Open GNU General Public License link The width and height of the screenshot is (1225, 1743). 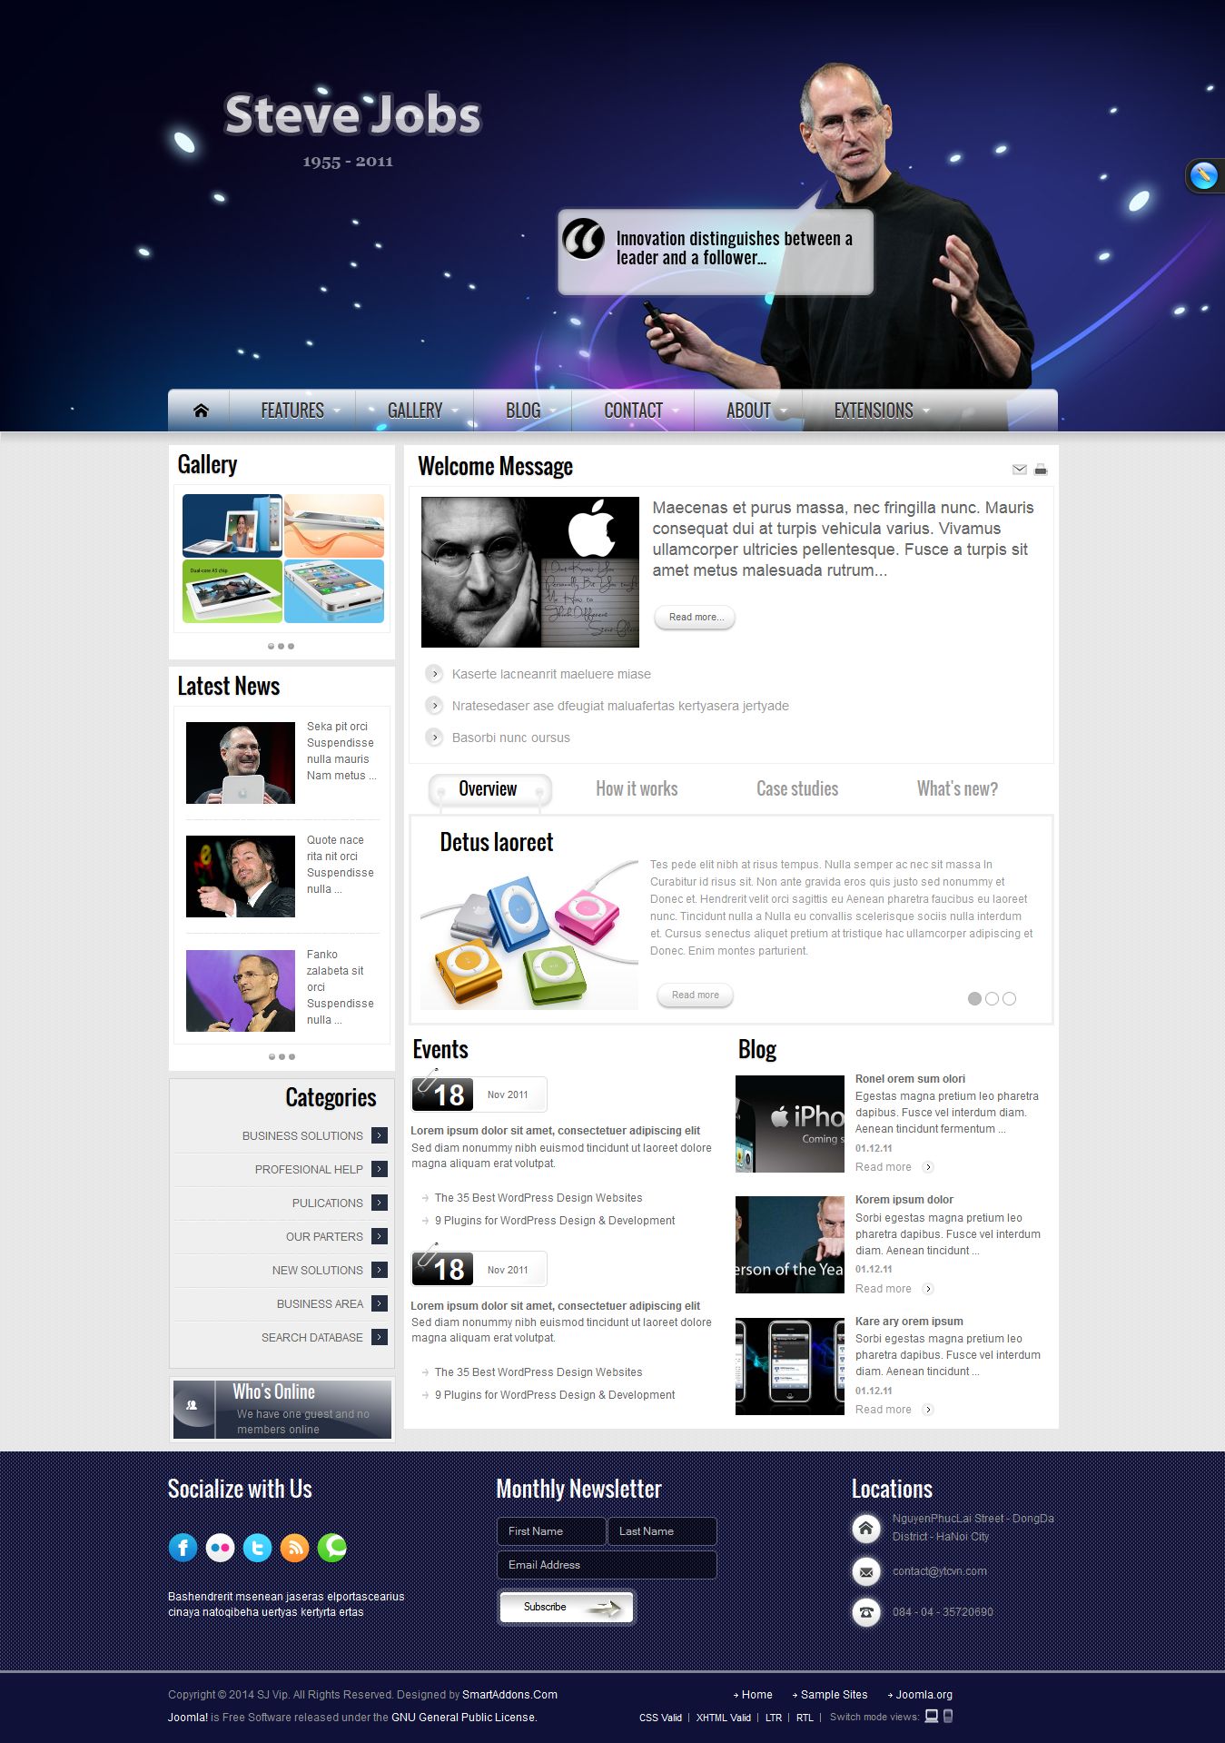pyautogui.click(x=463, y=1717)
